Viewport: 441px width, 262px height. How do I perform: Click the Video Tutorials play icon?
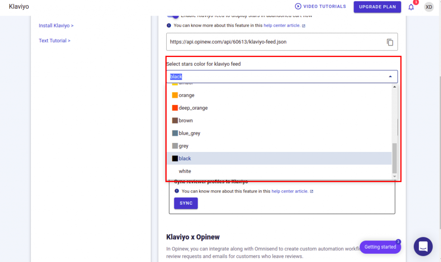[298, 6]
